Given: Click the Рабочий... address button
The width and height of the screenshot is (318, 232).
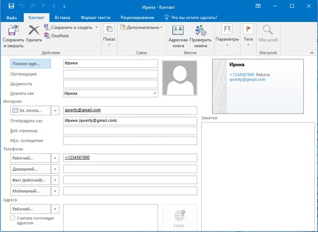Looking at the screenshot, I should (31, 209).
